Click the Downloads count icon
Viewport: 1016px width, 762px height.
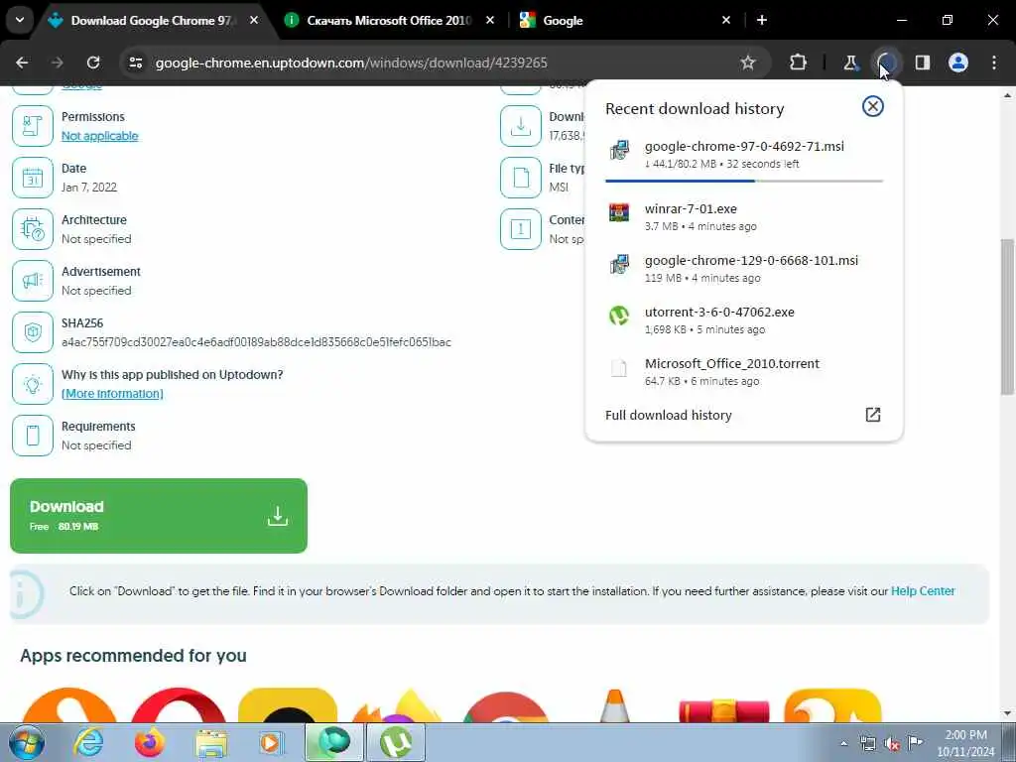click(520, 126)
